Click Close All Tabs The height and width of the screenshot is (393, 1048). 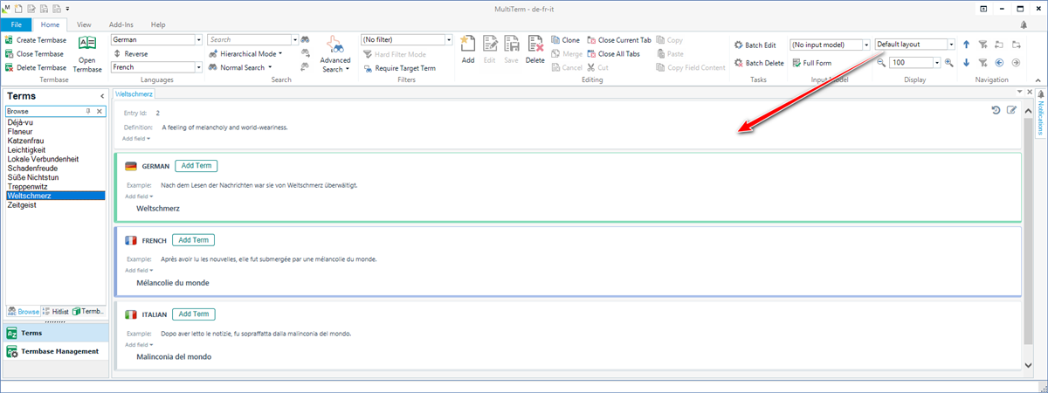(x=612, y=53)
